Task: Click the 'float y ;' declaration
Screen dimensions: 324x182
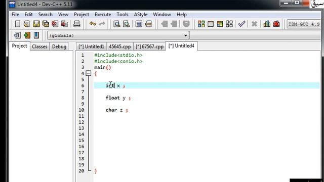Action: (x=118, y=98)
